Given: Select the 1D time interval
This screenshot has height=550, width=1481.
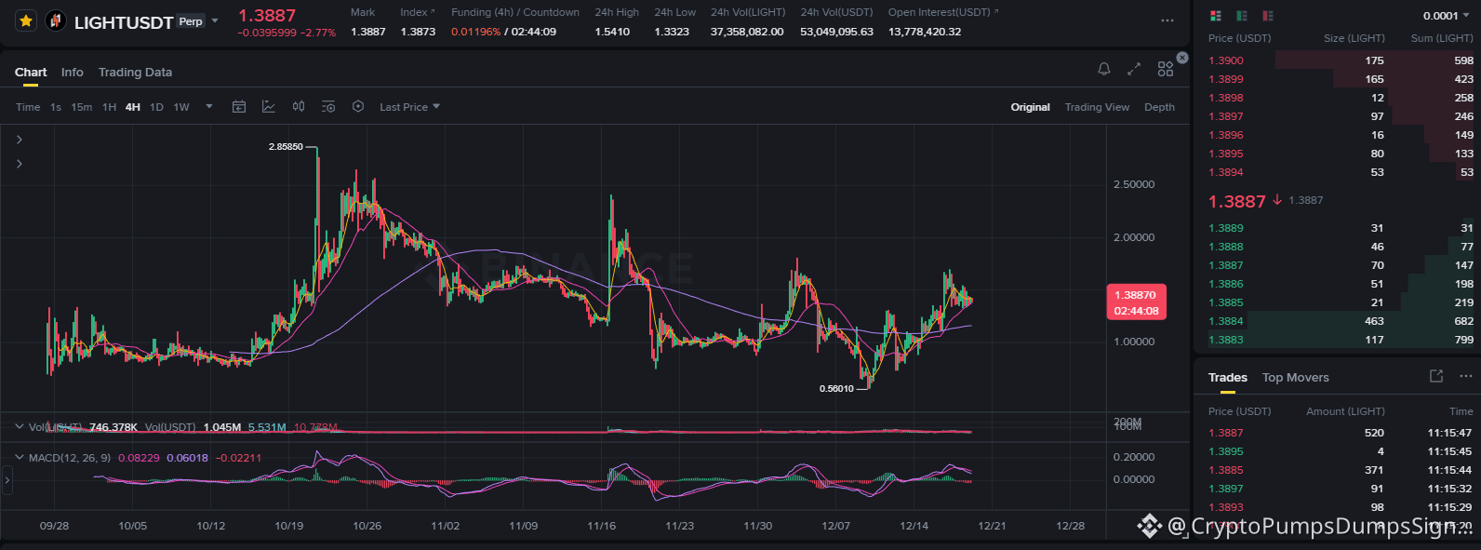Looking at the screenshot, I should point(156,107).
